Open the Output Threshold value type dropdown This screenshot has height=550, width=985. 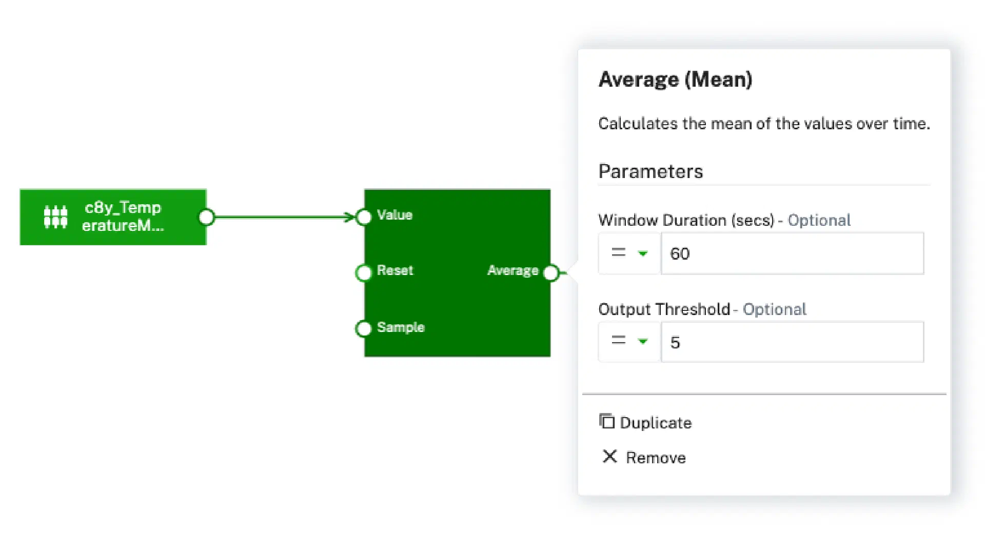pos(629,342)
